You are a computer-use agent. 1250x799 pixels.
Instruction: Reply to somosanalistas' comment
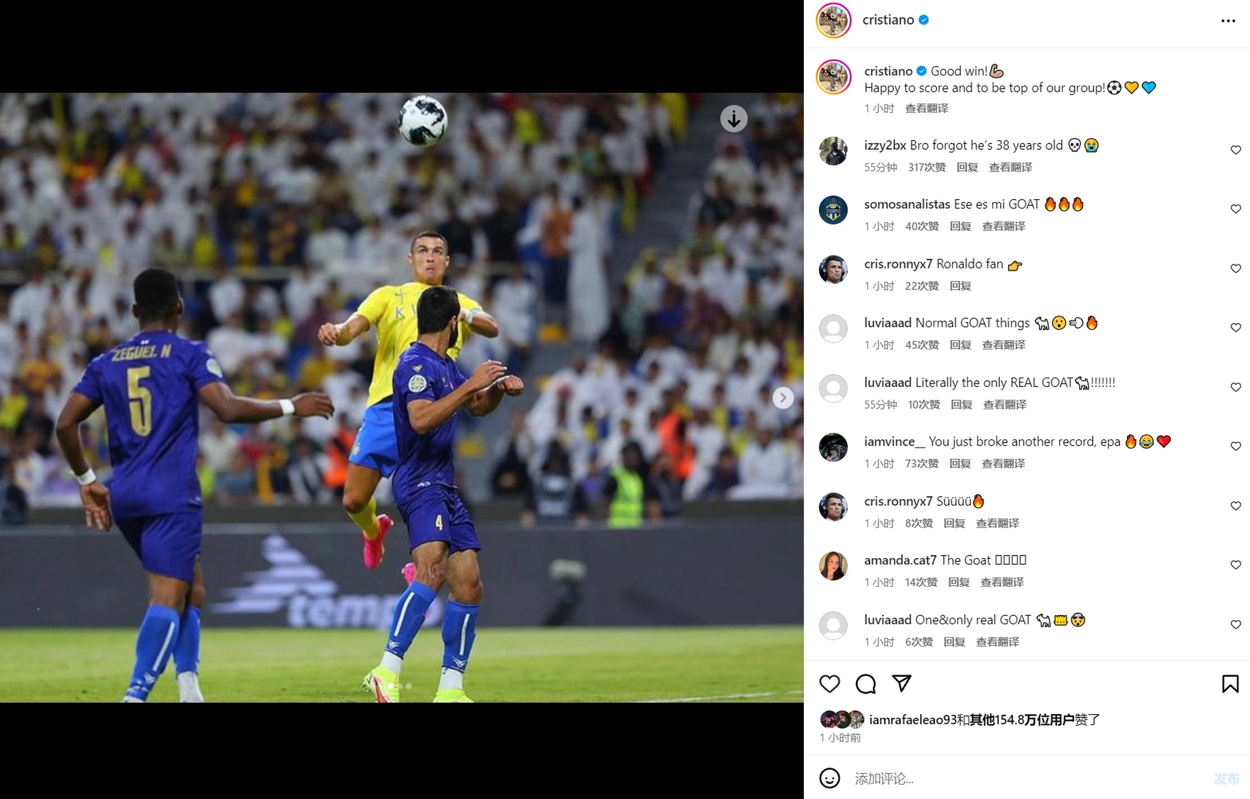point(960,226)
